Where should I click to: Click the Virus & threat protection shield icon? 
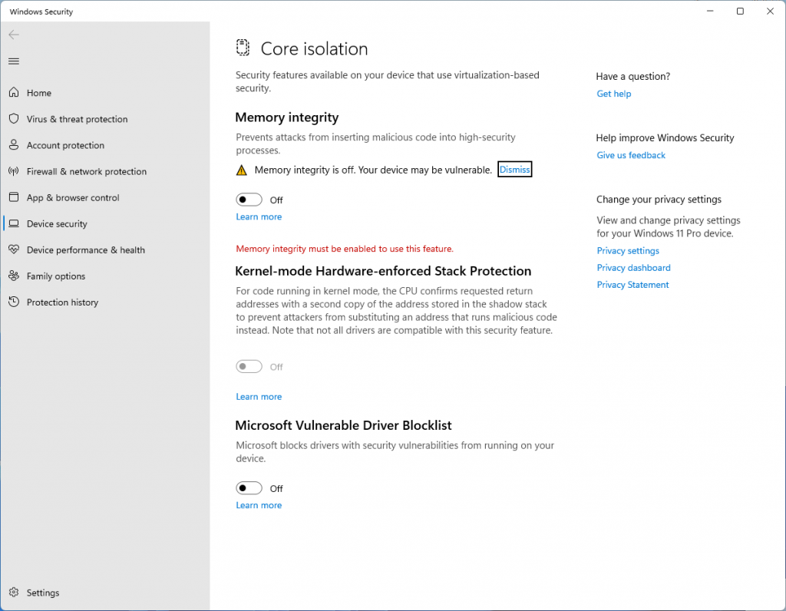coord(14,119)
